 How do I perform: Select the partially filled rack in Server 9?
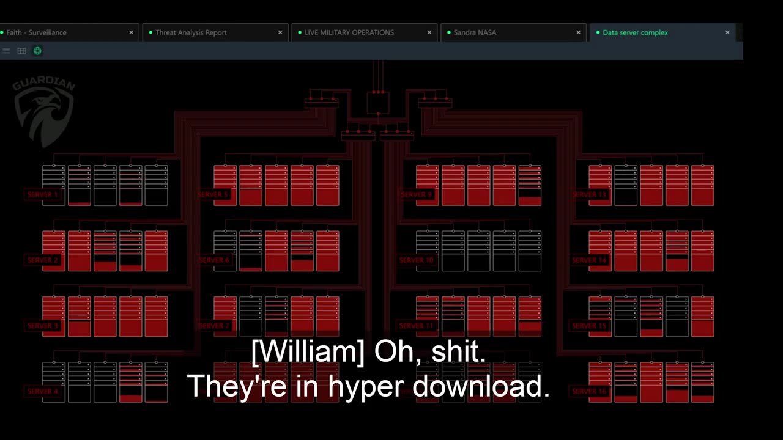tap(530, 185)
